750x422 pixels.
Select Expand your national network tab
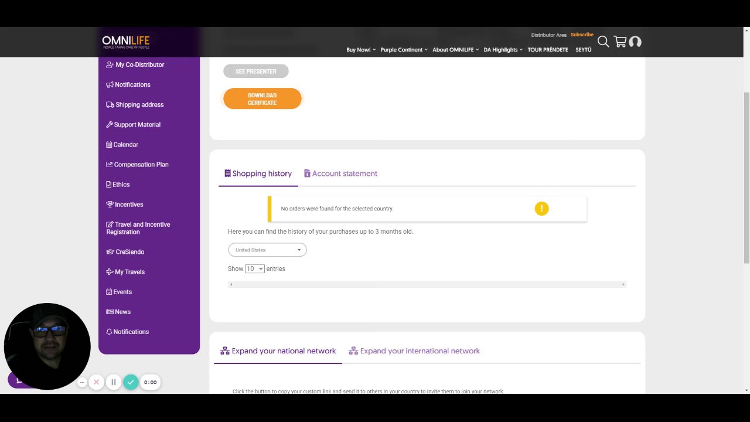278,350
